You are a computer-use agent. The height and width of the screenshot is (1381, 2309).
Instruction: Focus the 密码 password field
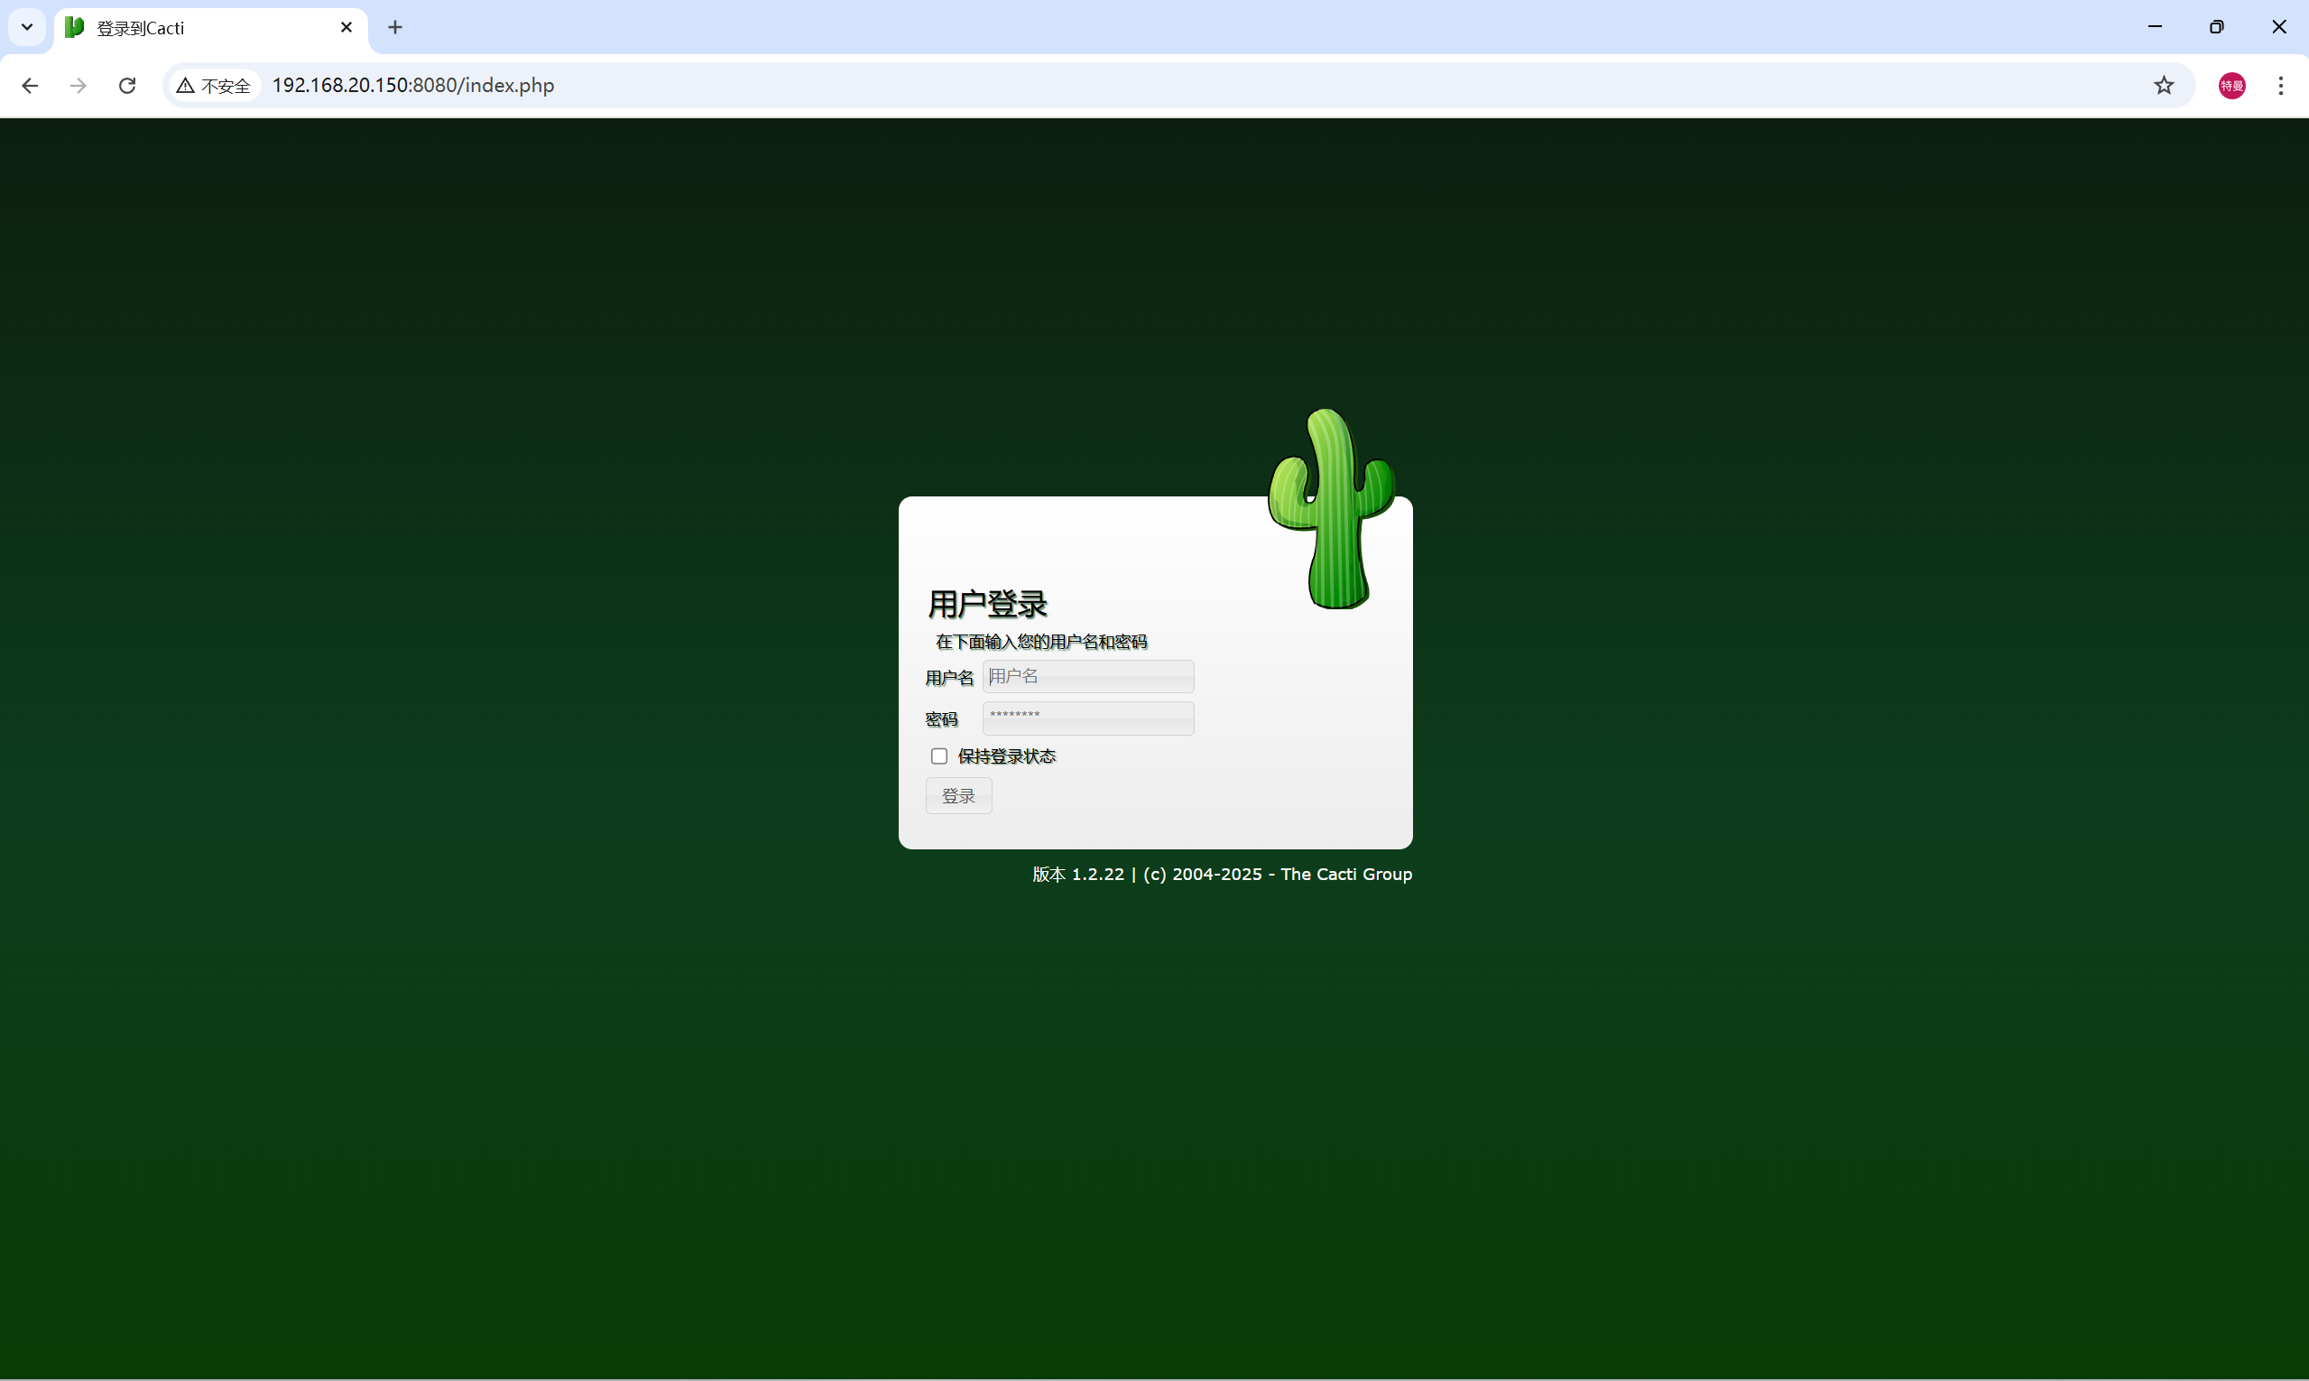(x=1087, y=718)
